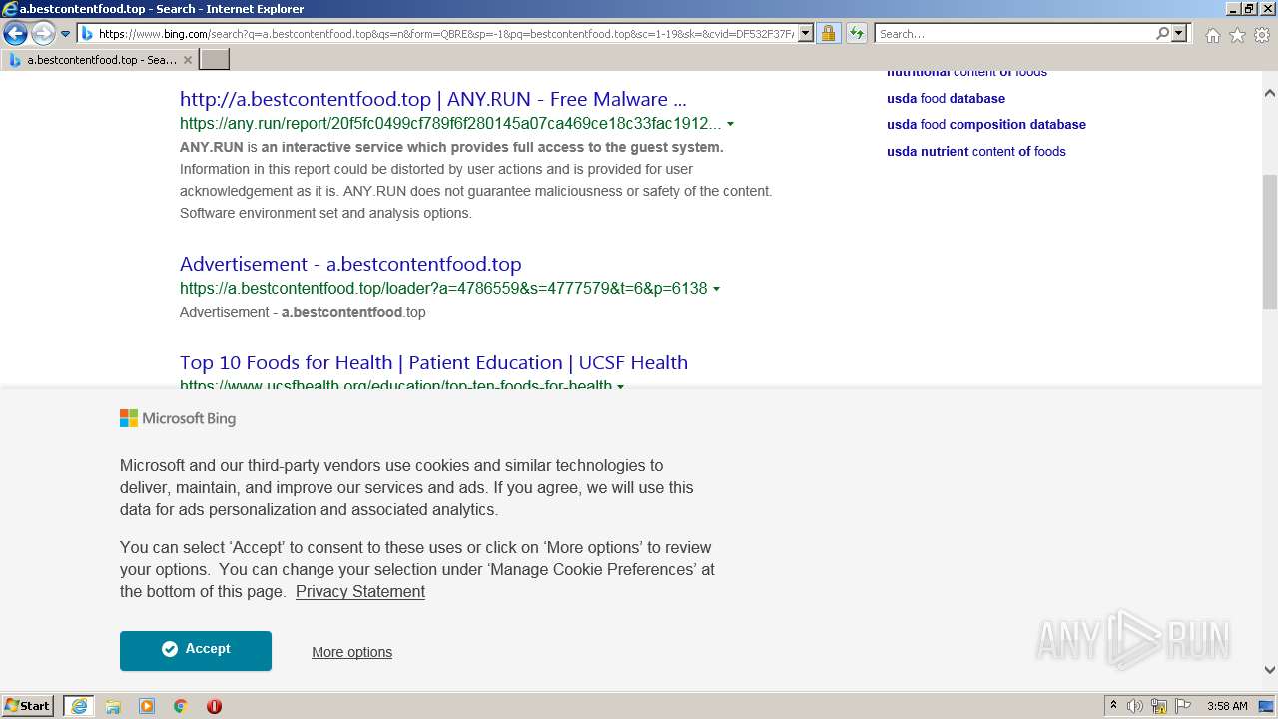Open the red Opera-style taskbar icon

(214, 706)
